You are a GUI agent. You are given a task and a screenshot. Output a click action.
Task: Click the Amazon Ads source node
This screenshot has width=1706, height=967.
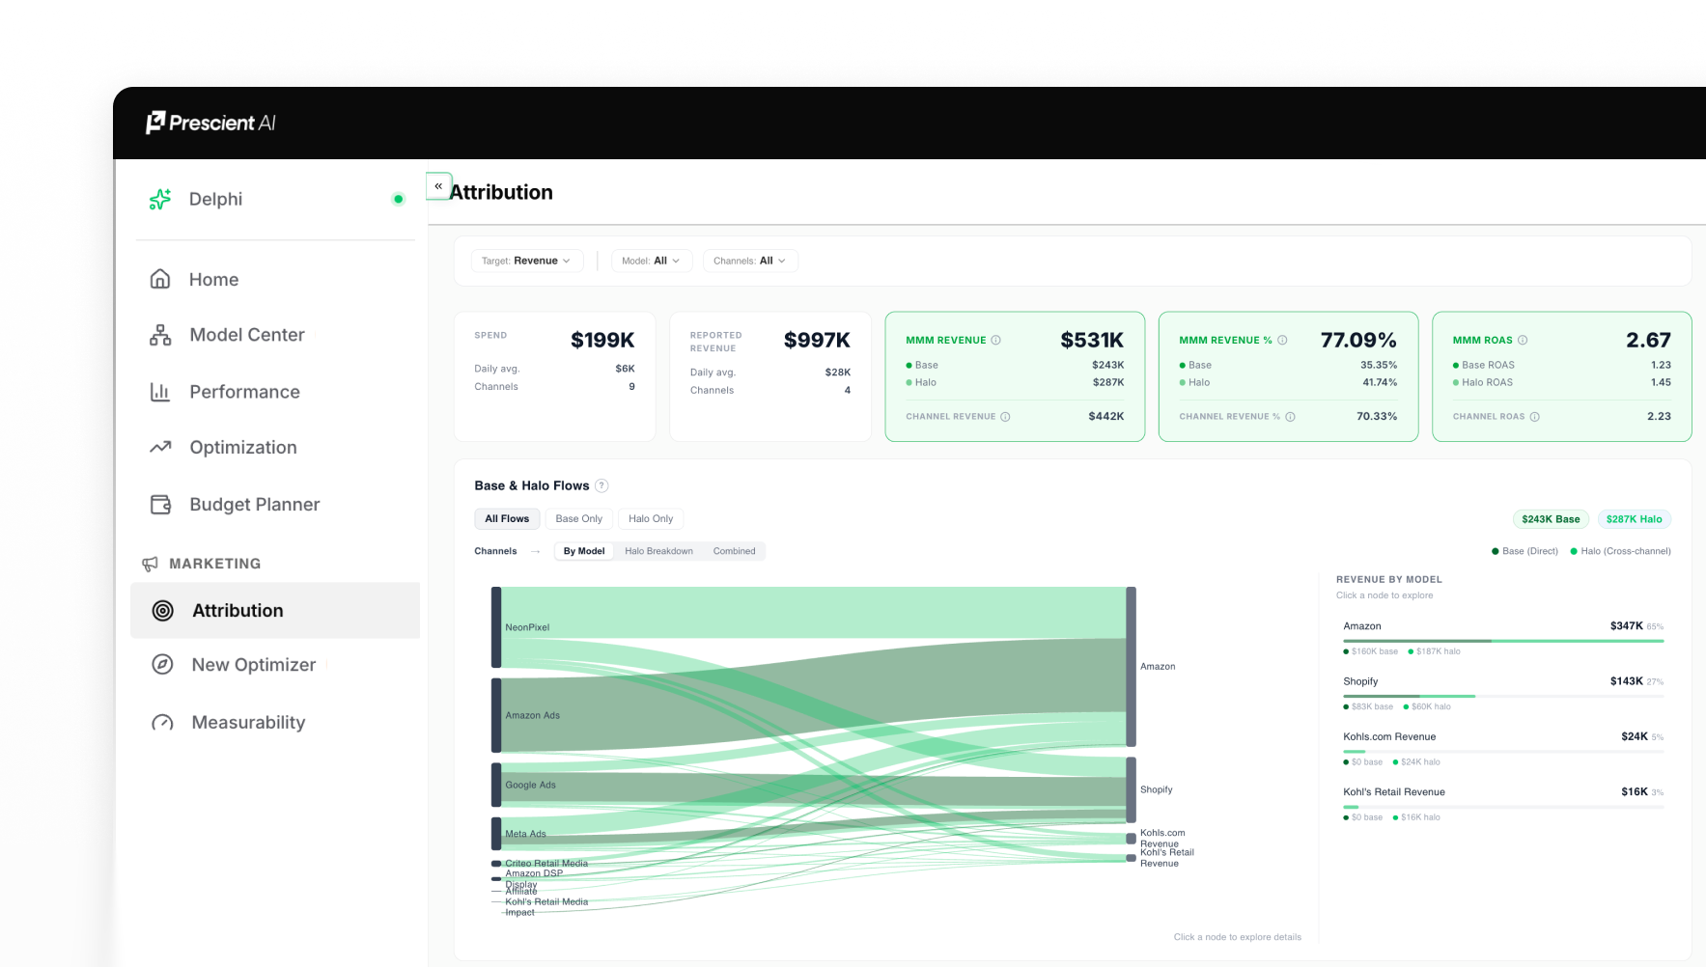click(496, 715)
